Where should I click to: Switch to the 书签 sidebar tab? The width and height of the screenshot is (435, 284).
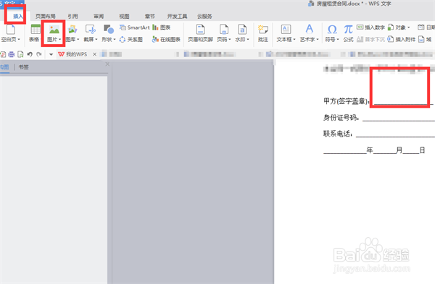point(24,67)
